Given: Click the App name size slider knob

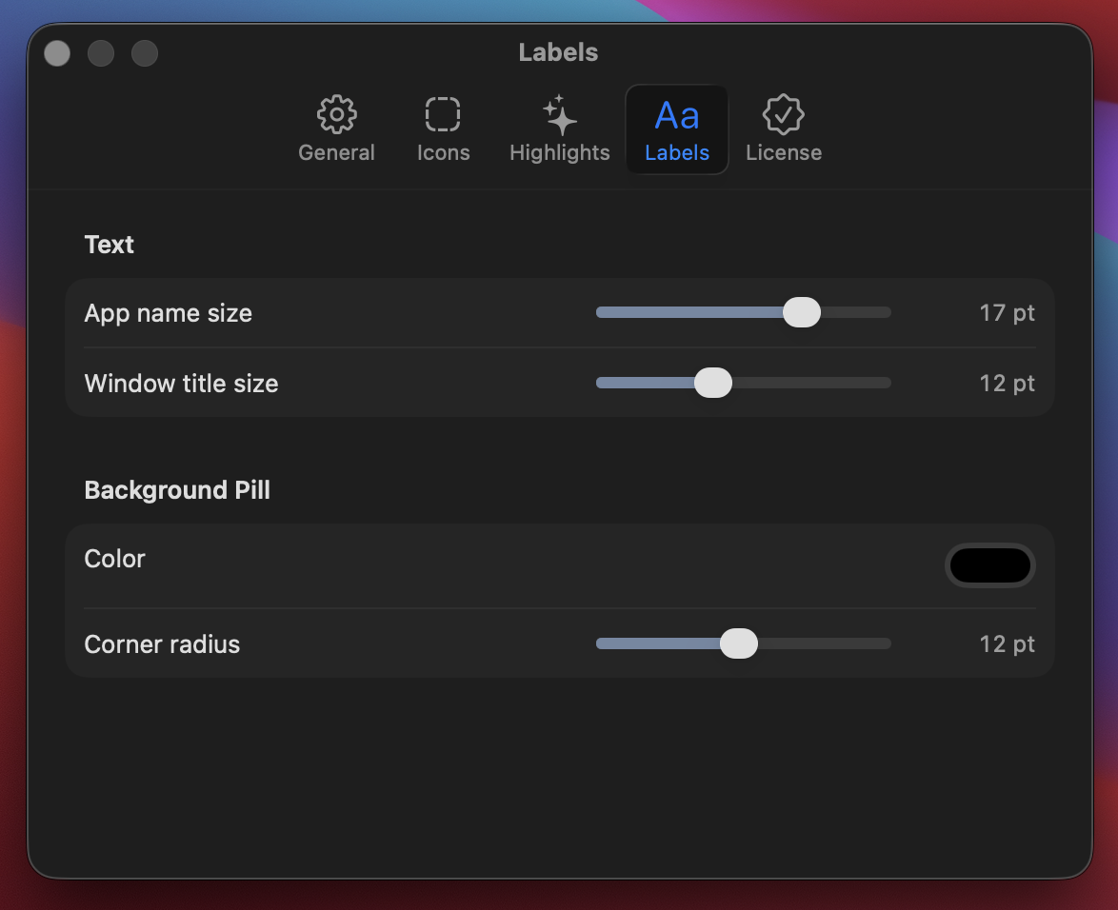Looking at the screenshot, I should (802, 312).
